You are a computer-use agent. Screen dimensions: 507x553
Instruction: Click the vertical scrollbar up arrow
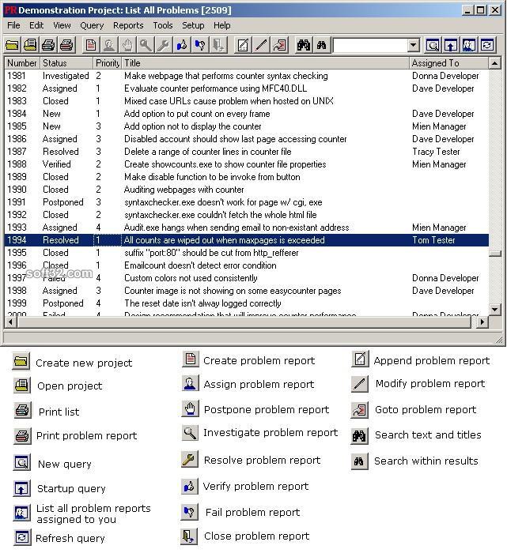(495, 63)
